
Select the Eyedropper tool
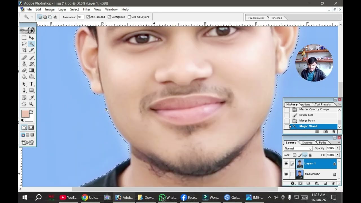pos(31,98)
